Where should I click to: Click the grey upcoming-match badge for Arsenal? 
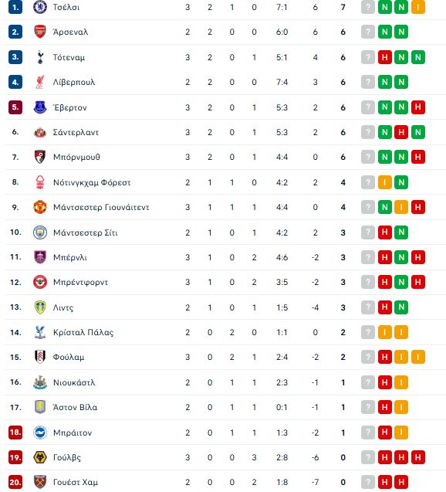coord(368,32)
